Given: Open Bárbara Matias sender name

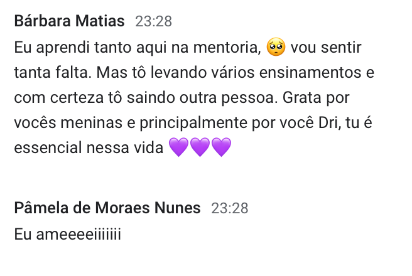Looking at the screenshot, I should (x=69, y=21).
